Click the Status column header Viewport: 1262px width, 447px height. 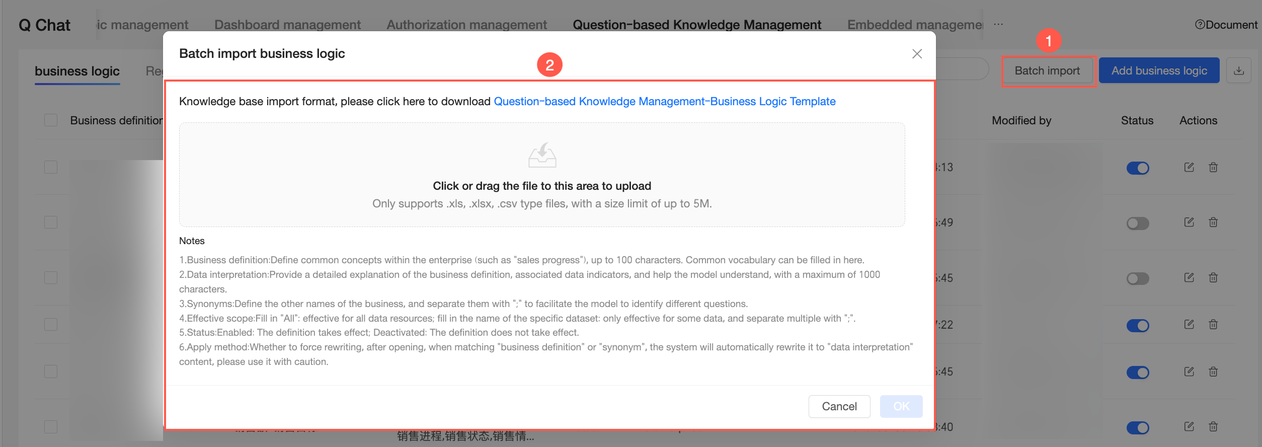[x=1137, y=120]
